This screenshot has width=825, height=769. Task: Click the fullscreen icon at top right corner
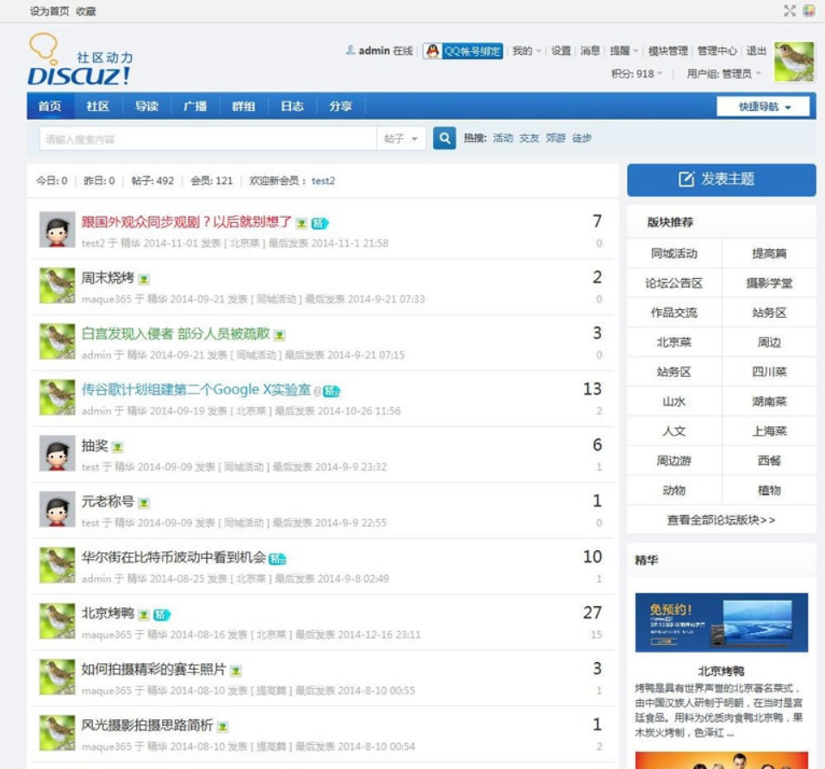click(788, 9)
